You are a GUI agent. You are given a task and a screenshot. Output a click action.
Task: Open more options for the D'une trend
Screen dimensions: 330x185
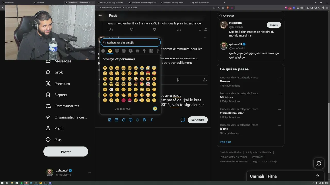(x=279, y=125)
